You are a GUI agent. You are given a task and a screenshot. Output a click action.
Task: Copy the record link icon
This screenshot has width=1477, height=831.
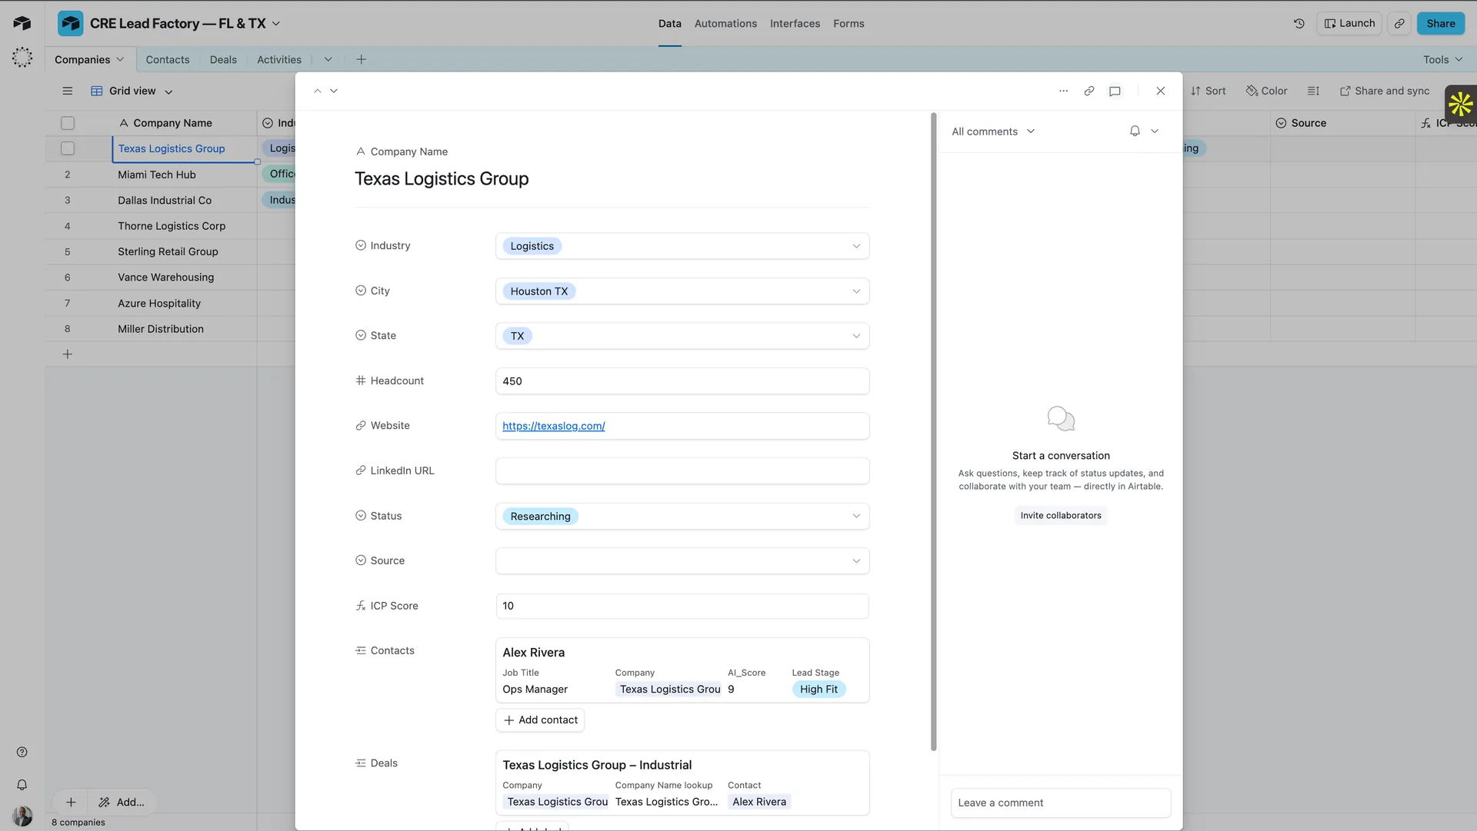(x=1088, y=91)
